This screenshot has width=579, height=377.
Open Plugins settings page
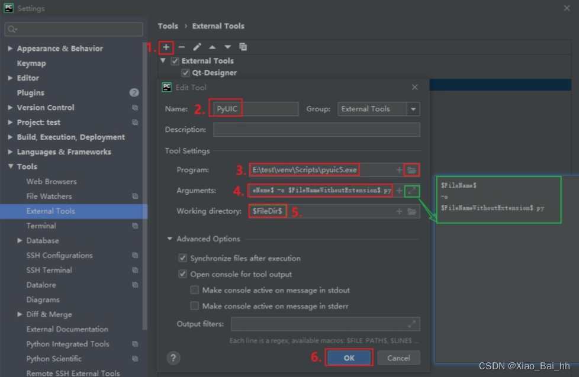click(31, 93)
